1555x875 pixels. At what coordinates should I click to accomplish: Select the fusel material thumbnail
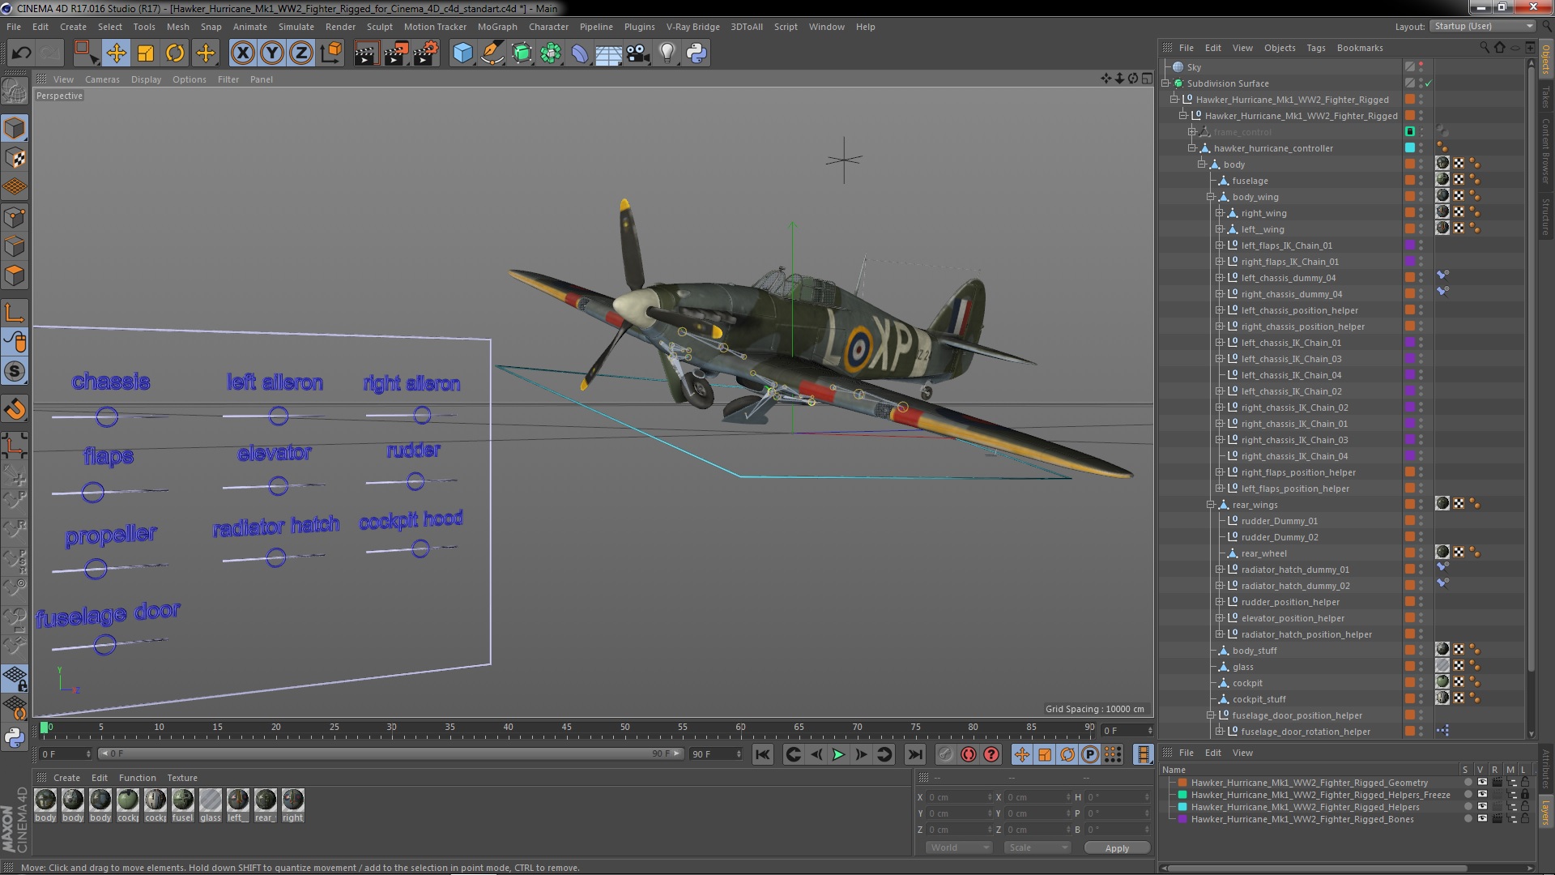pyautogui.click(x=183, y=800)
